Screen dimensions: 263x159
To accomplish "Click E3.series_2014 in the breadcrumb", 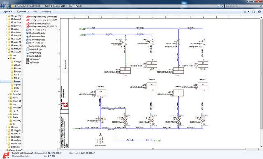I will [59, 6].
